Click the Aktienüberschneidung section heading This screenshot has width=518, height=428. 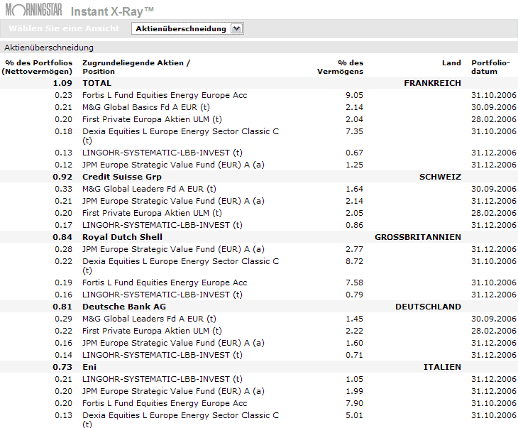point(49,48)
